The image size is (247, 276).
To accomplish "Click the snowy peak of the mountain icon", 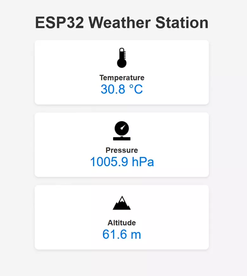I will [122, 199].
